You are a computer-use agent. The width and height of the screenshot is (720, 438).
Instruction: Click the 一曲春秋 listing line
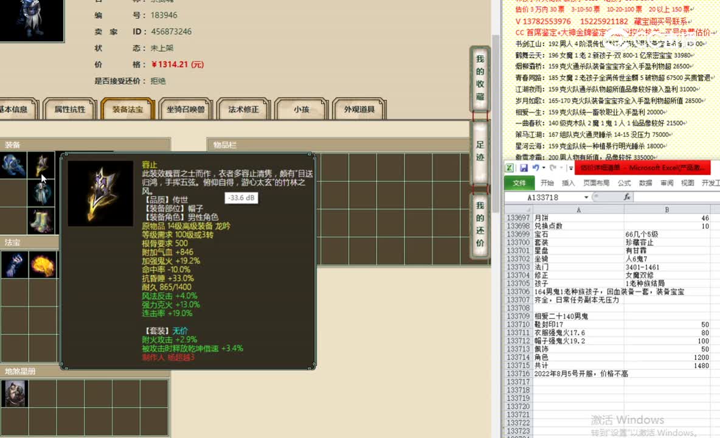pyautogui.click(x=601, y=123)
